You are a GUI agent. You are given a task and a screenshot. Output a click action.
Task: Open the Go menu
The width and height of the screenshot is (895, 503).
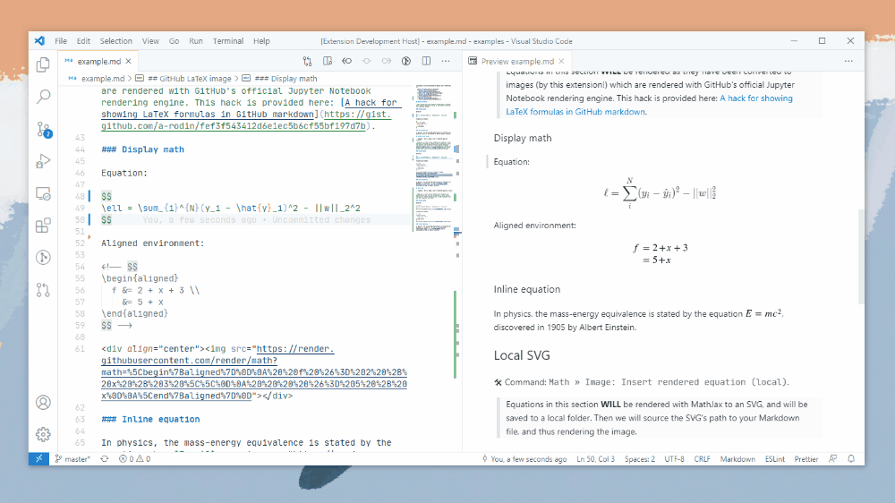pos(175,41)
